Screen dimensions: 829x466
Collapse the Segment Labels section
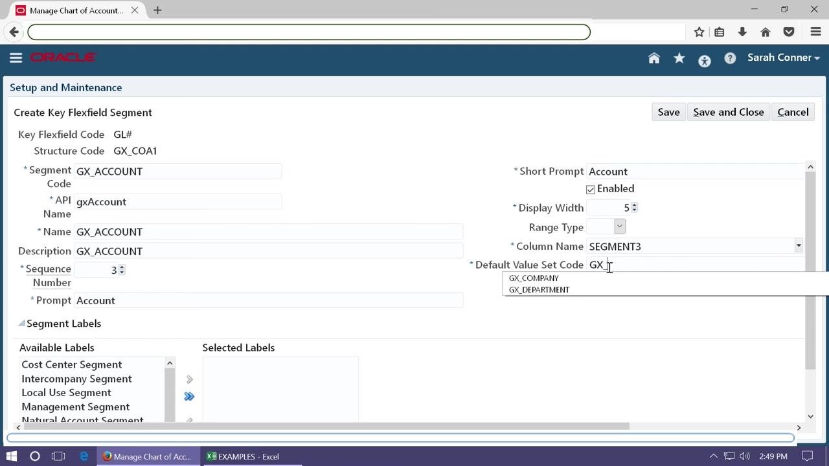tap(21, 323)
